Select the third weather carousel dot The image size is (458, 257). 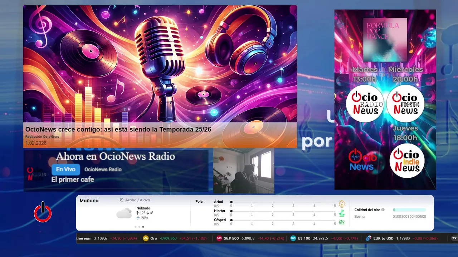(x=143, y=227)
